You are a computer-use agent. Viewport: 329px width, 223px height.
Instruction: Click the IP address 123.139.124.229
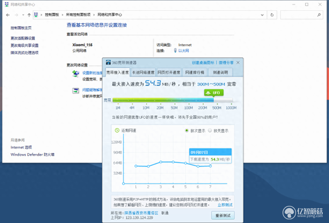139,218
